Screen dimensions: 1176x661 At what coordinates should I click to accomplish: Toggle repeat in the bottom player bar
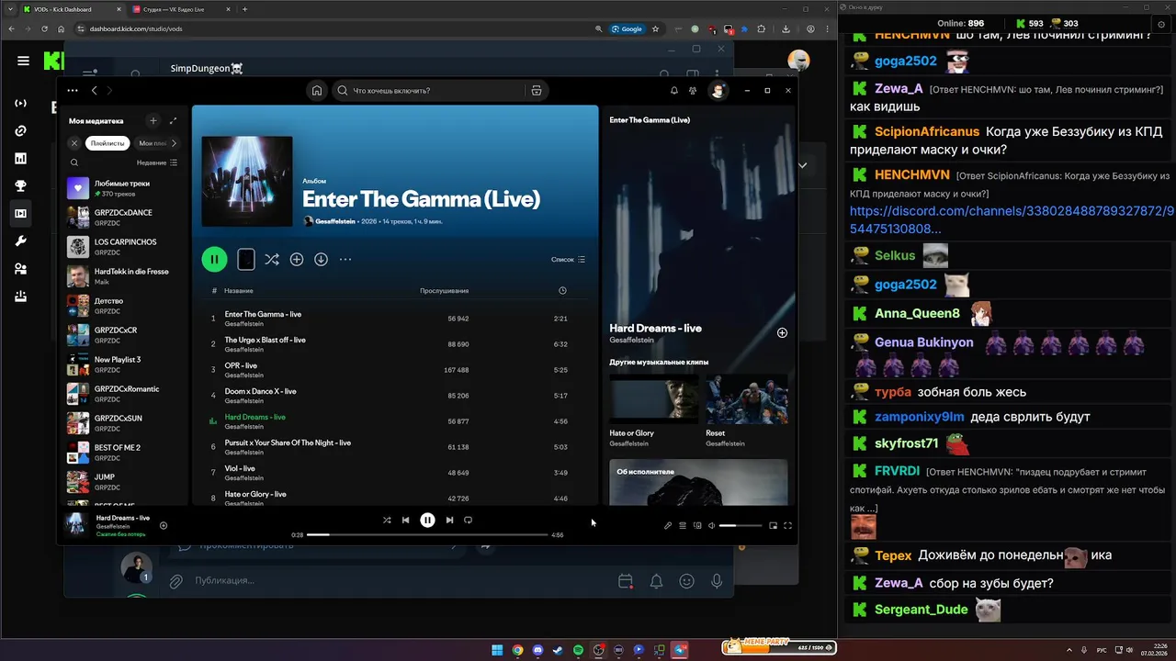(x=468, y=520)
